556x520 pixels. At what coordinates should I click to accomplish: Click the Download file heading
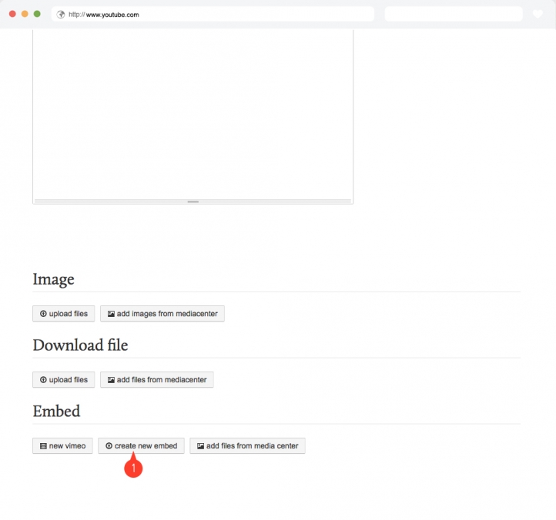tap(81, 345)
